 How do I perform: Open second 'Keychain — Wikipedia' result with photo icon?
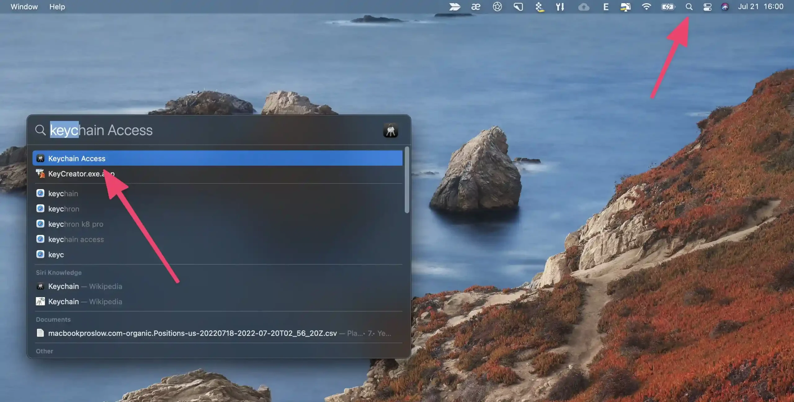pyautogui.click(x=217, y=301)
